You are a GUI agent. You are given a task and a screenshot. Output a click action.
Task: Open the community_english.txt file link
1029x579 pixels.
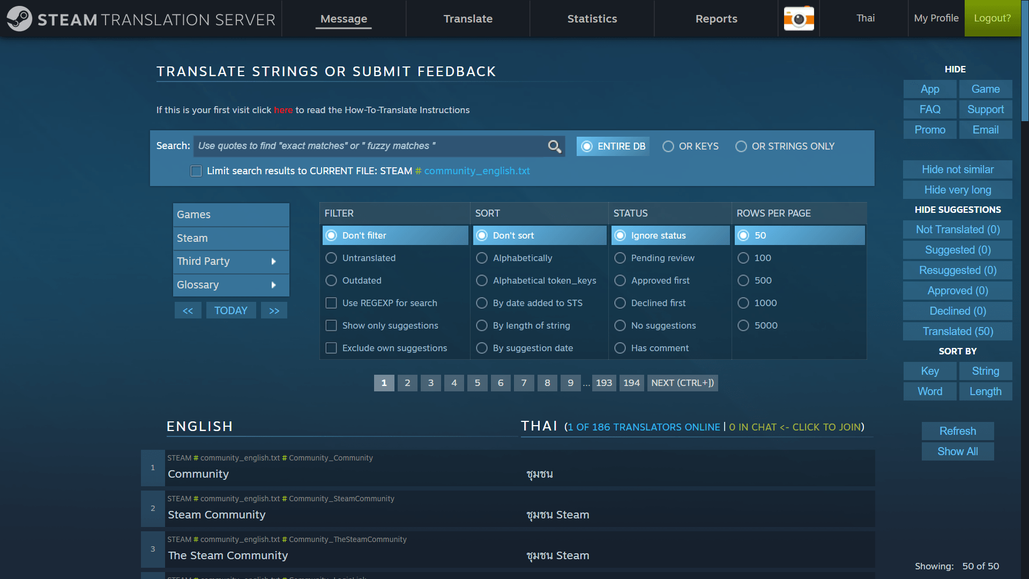pos(476,170)
